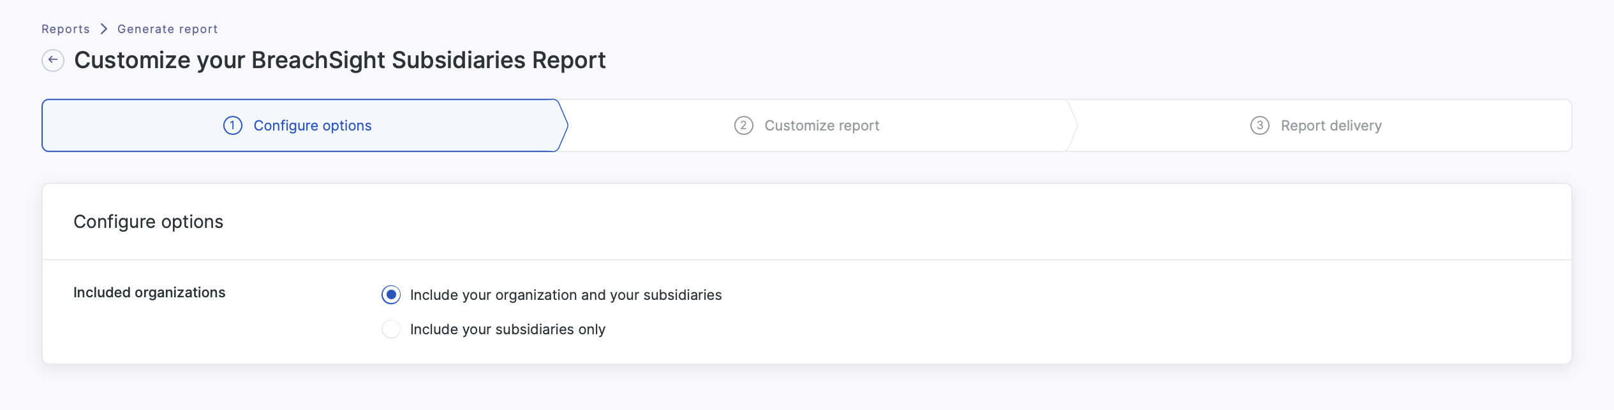Click the breadcrumb chevron separator after Reports

coord(104,29)
